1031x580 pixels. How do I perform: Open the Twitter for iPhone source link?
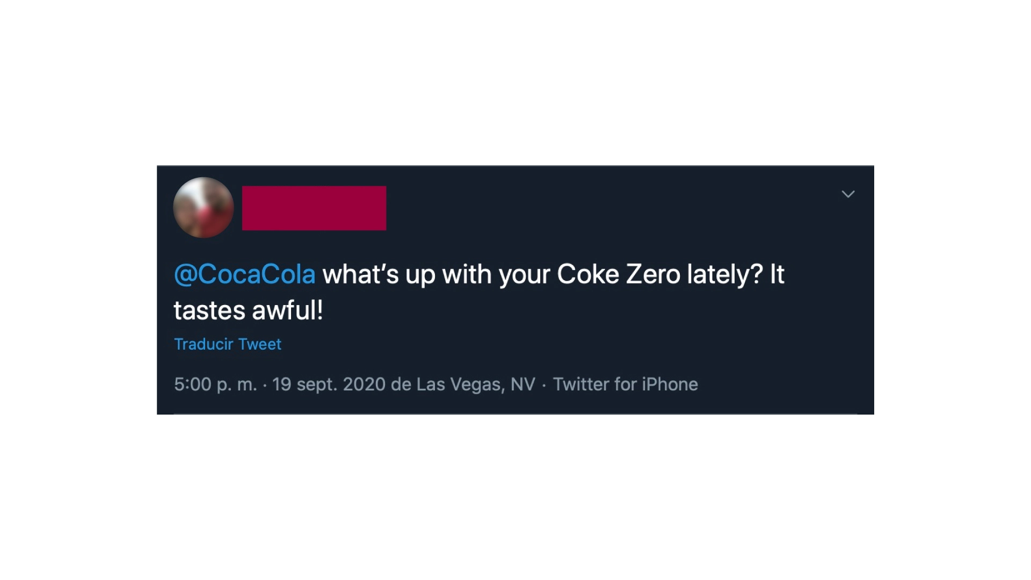coord(626,385)
